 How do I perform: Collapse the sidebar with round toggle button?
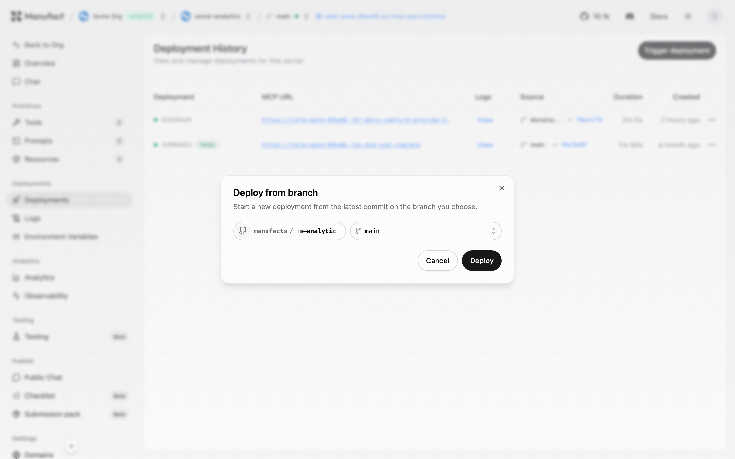click(x=71, y=446)
